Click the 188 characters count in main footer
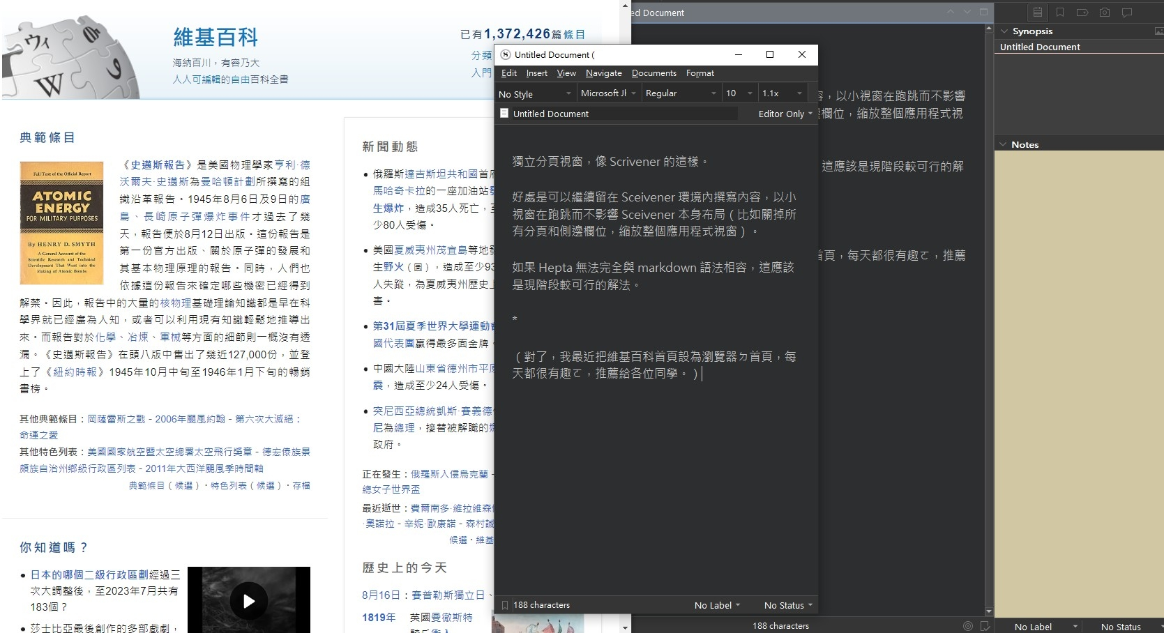The image size is (1164, 633). click(x=780, y=626)
